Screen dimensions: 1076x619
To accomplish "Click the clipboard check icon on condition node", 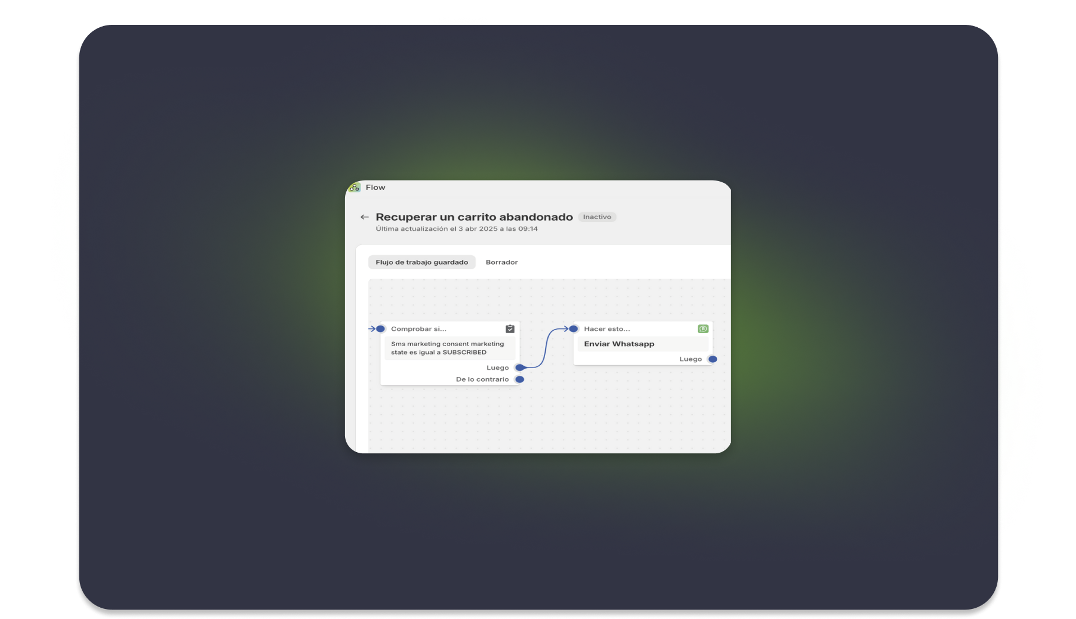I will [510, 329].
